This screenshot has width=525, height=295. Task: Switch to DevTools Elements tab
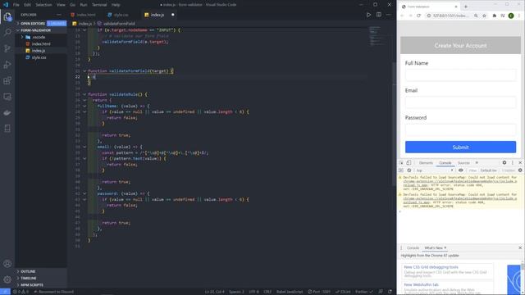tap(426, 163)
